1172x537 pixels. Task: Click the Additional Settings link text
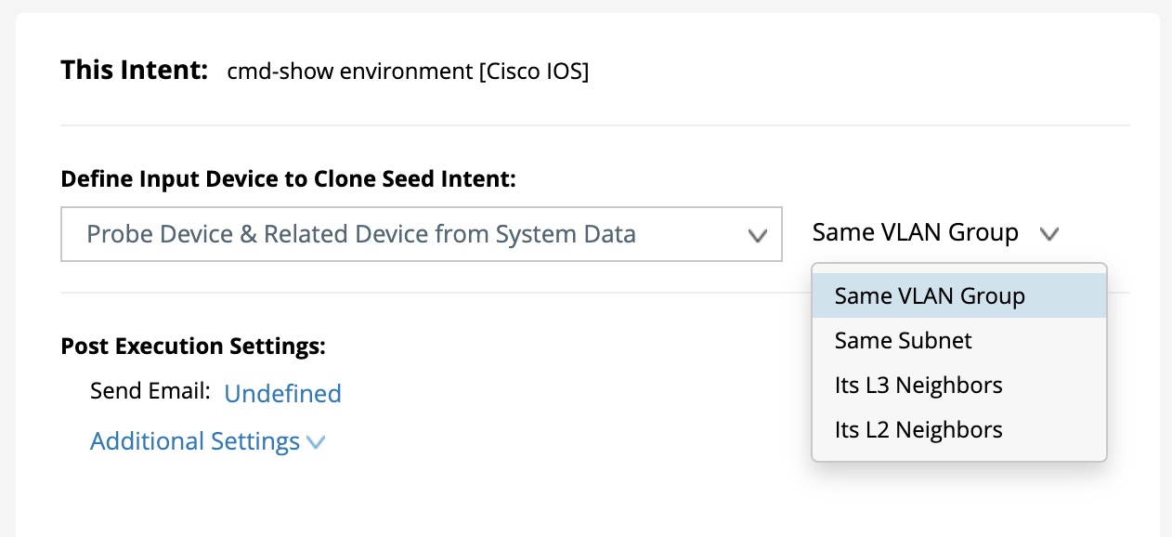click(194, 441)
